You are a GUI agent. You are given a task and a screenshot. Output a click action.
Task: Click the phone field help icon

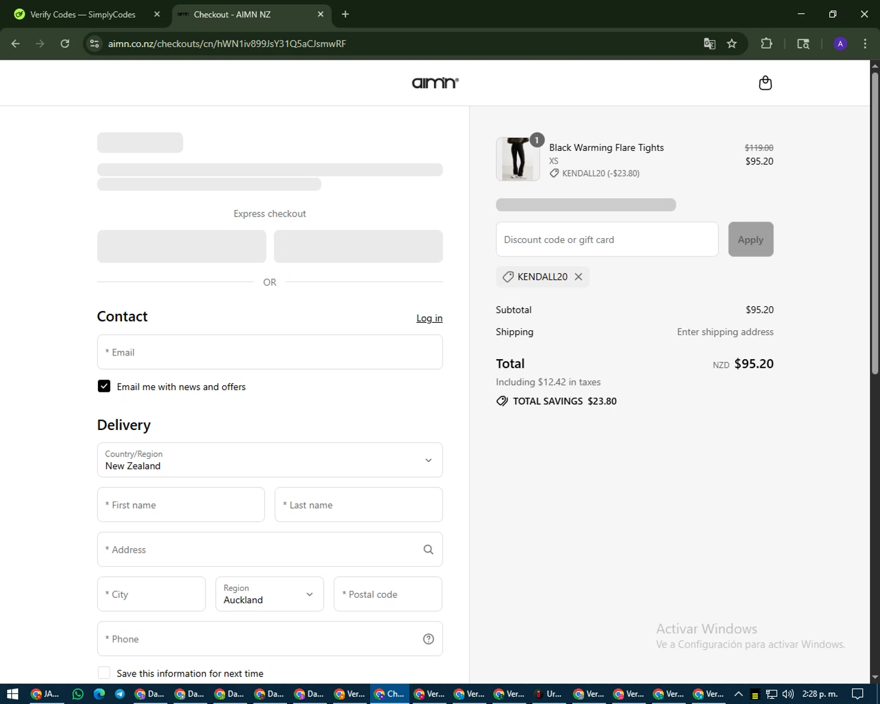tap(428, 639)
